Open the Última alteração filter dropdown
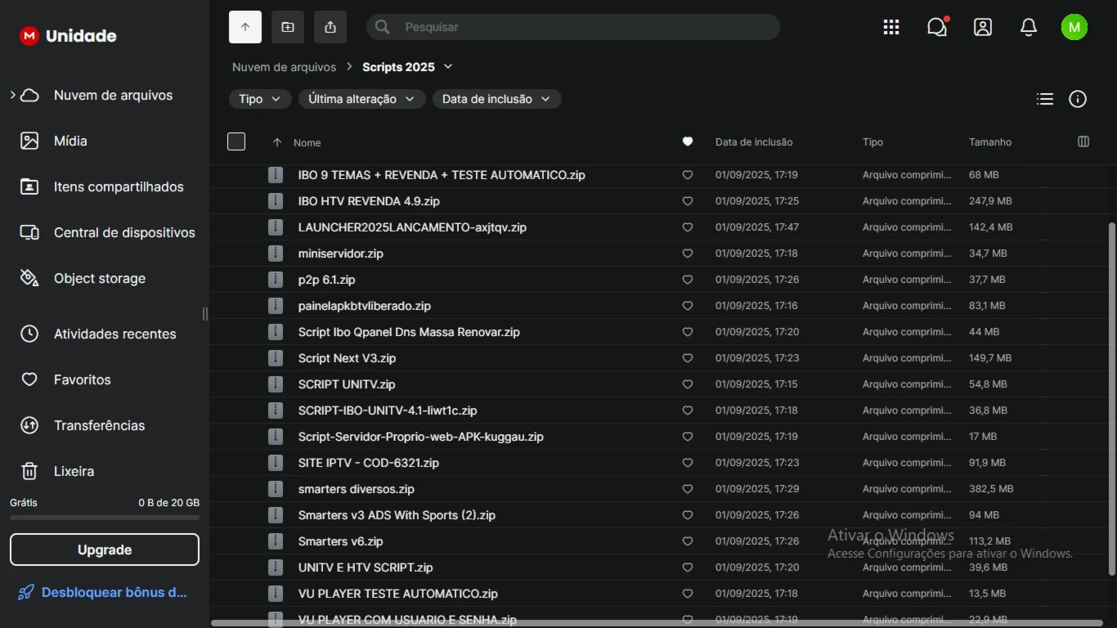This screenshot has width=1117, height=628. pos(362,99)
